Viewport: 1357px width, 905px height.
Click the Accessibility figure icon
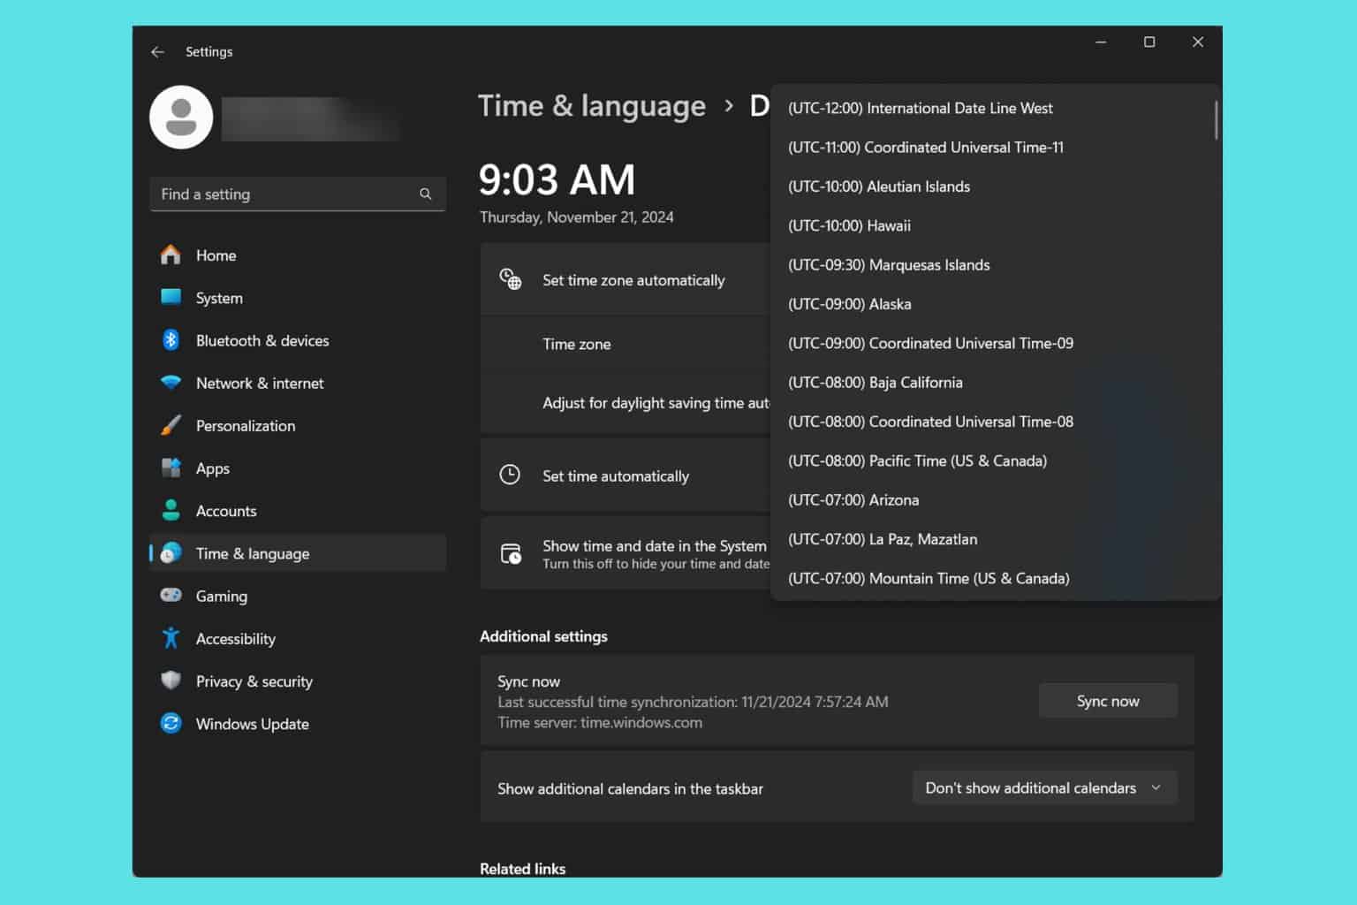[171, 638]
